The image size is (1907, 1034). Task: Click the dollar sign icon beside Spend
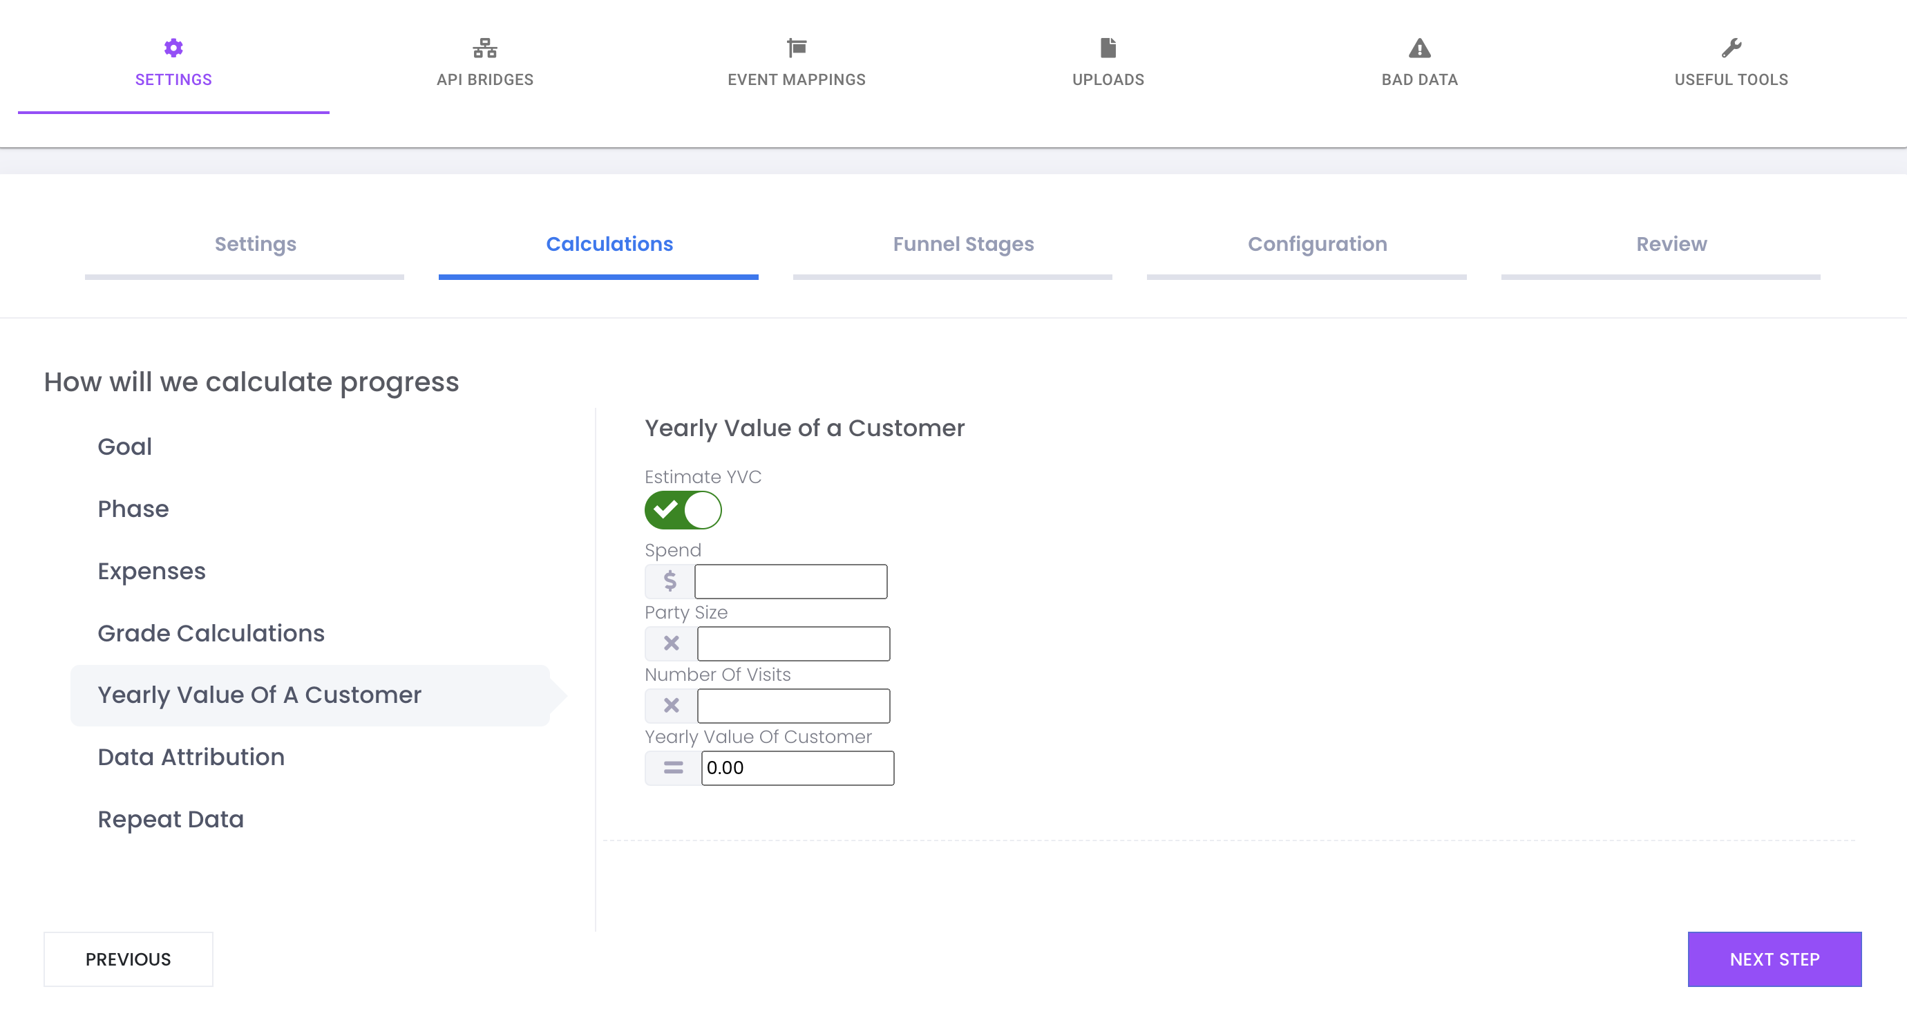click(670, 581)
